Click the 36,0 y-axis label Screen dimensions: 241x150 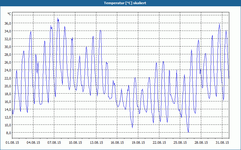8,23
